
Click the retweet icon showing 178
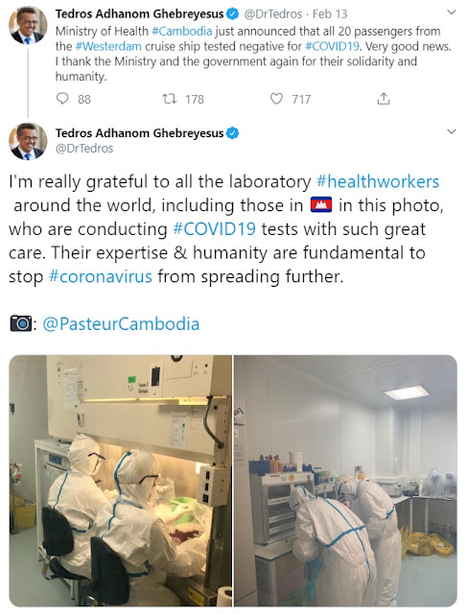click(169, 99)
